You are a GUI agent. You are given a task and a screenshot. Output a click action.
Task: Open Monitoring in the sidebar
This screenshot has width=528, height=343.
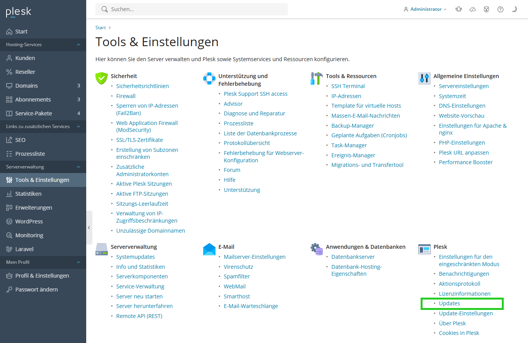[x=43, y=235]
